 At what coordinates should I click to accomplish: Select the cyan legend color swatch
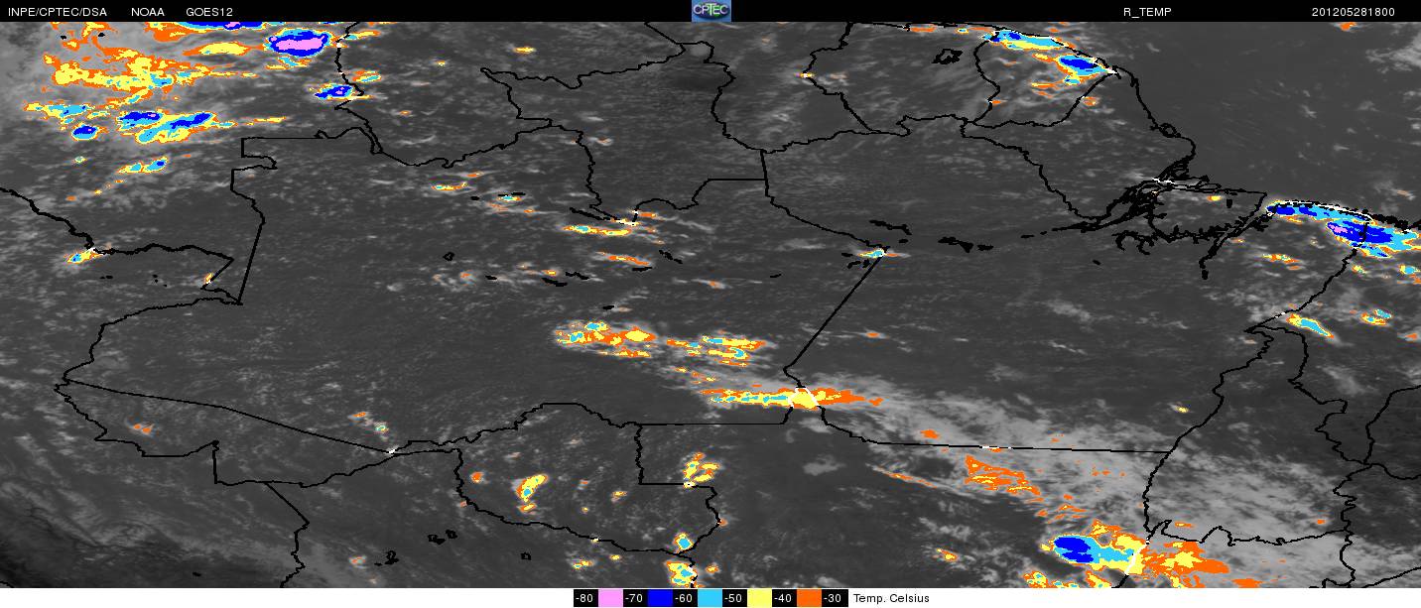(710, 598)
